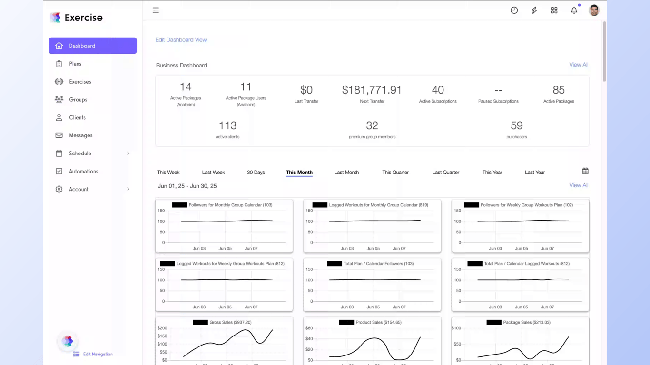This screenshot has height=365, width=650.
Task: Check the notifications bell
Action: (574, 10)
